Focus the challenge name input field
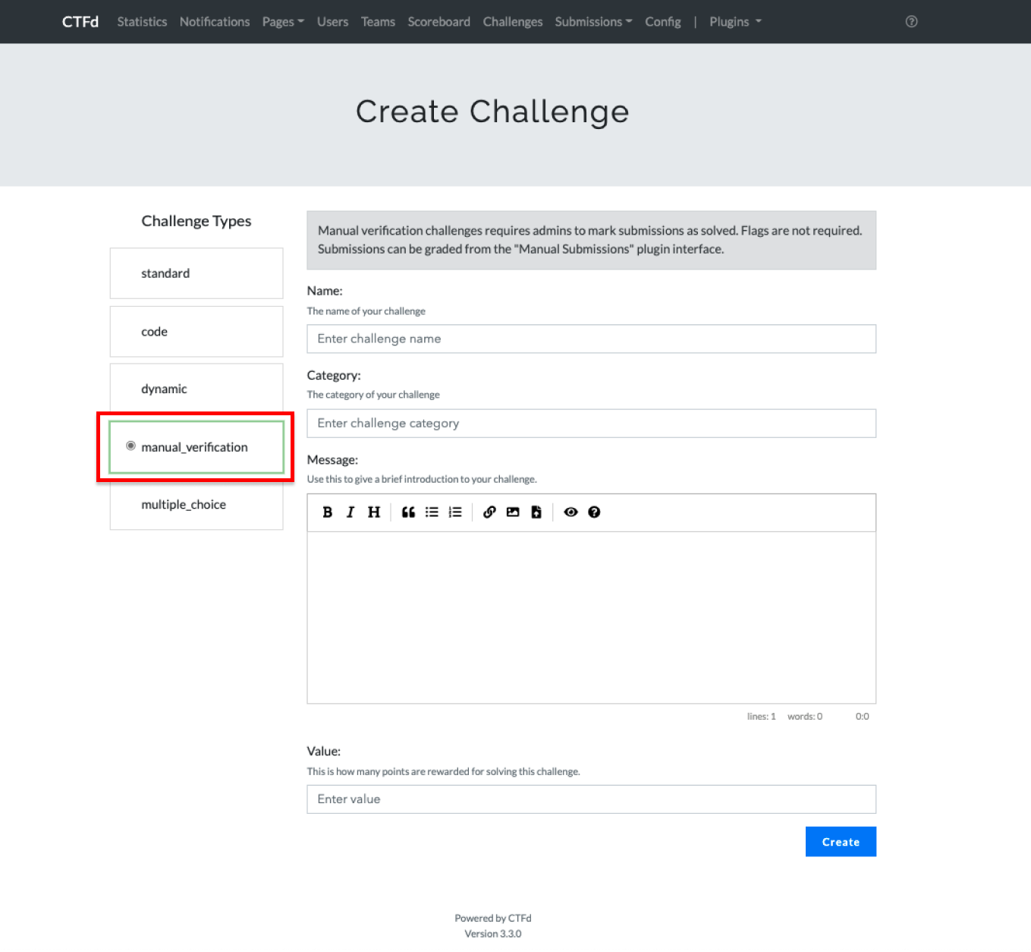This screenshot has height=952, width=1031. pos(591,339)
